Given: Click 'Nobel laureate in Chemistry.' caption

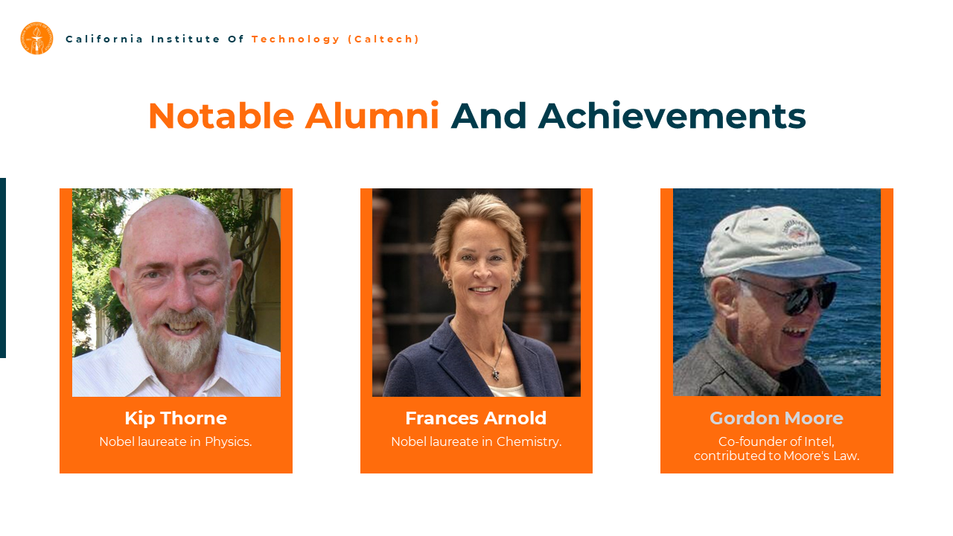Looking at the screenshot, I should pos(476,441).
